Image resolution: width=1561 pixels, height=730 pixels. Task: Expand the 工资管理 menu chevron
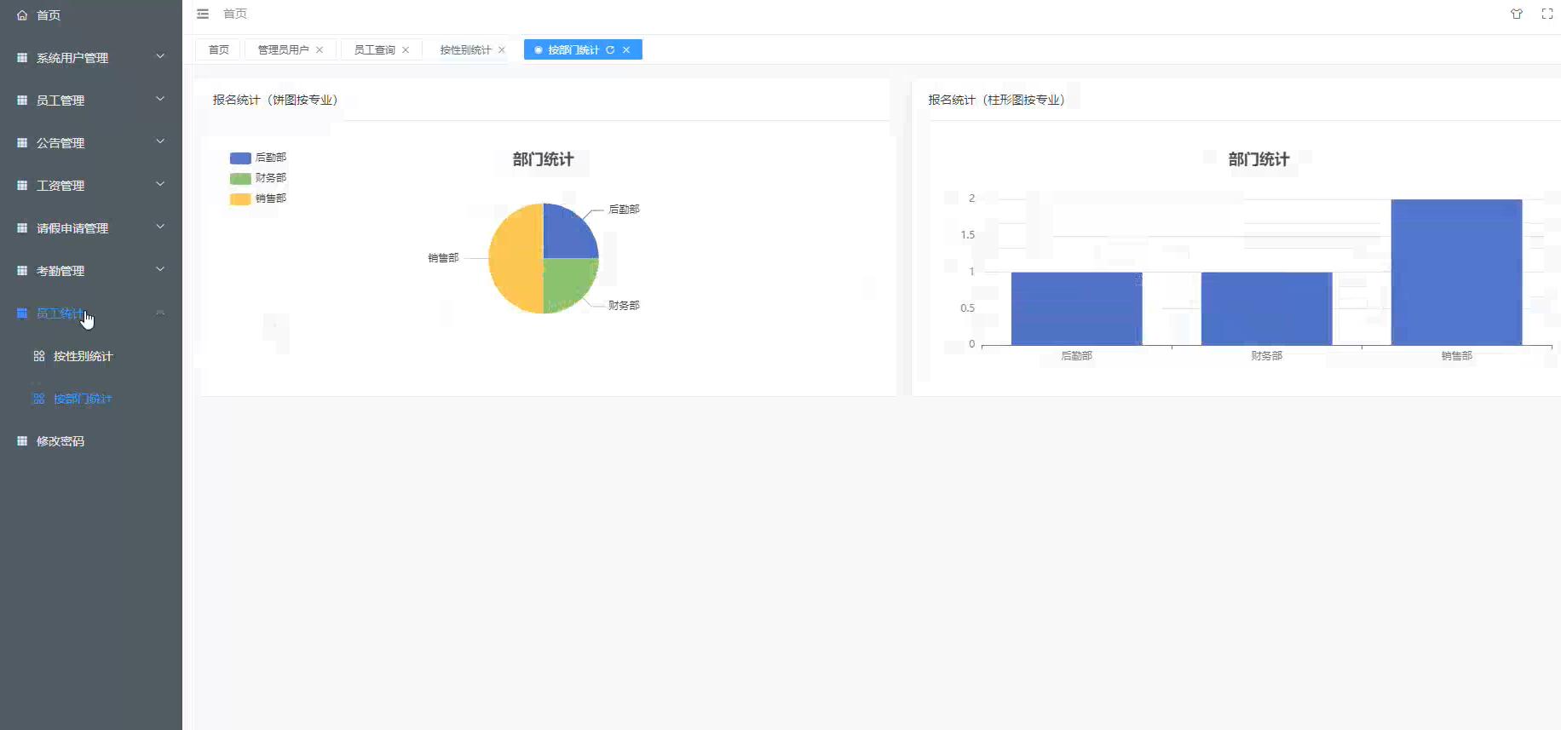pyautogui.click(x=160, y=185)
